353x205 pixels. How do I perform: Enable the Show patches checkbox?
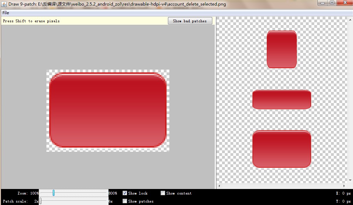(125, 201)
